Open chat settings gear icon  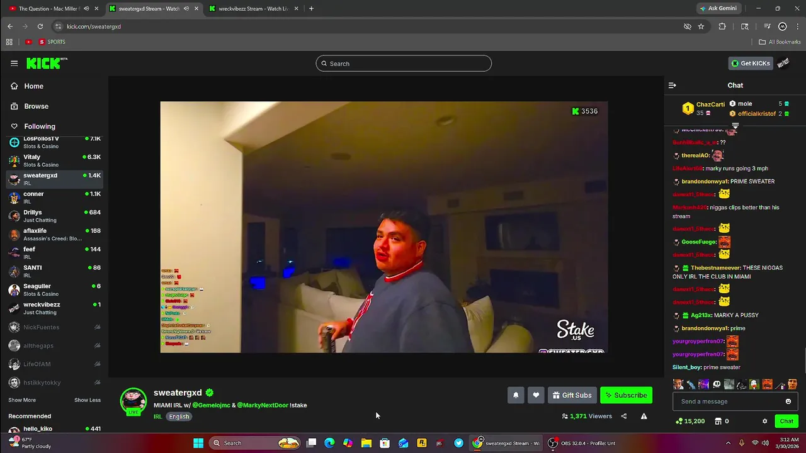pyautogui.click(x=765, y=422)
